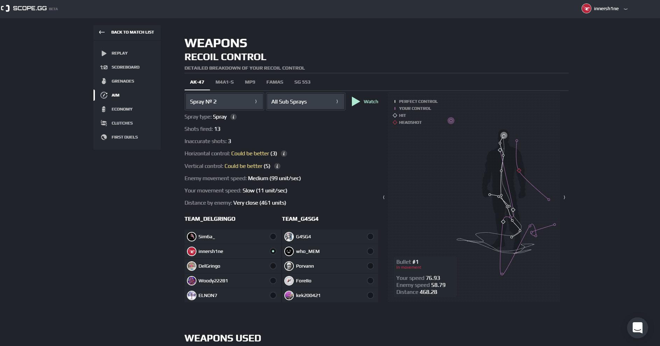
Task: Open the chat widget bubble
Action: click(x=637, y=328)
